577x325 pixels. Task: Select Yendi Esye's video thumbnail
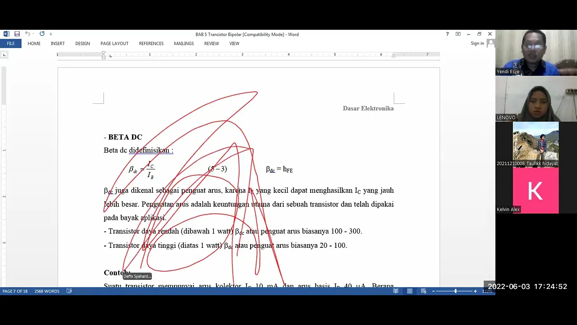point(536,53)
